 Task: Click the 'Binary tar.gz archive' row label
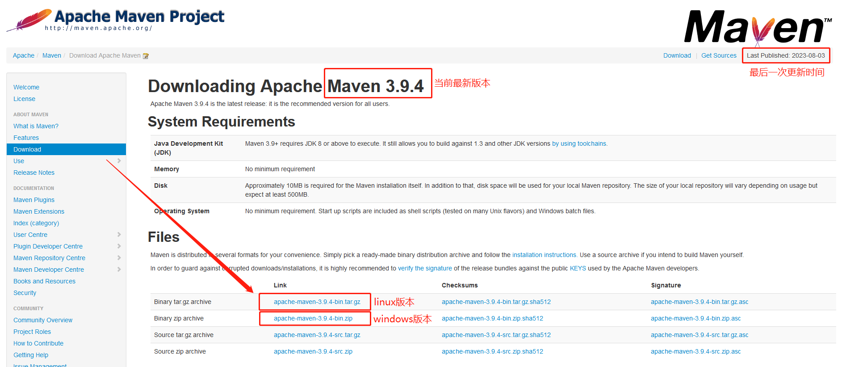click(x=183, y=302)
